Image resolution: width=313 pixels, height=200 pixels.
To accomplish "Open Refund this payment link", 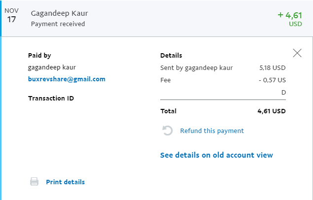I will 212,131.
